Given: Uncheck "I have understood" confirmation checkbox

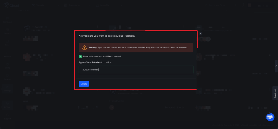Looking at the screenshot, I should [x=80, y=57].
